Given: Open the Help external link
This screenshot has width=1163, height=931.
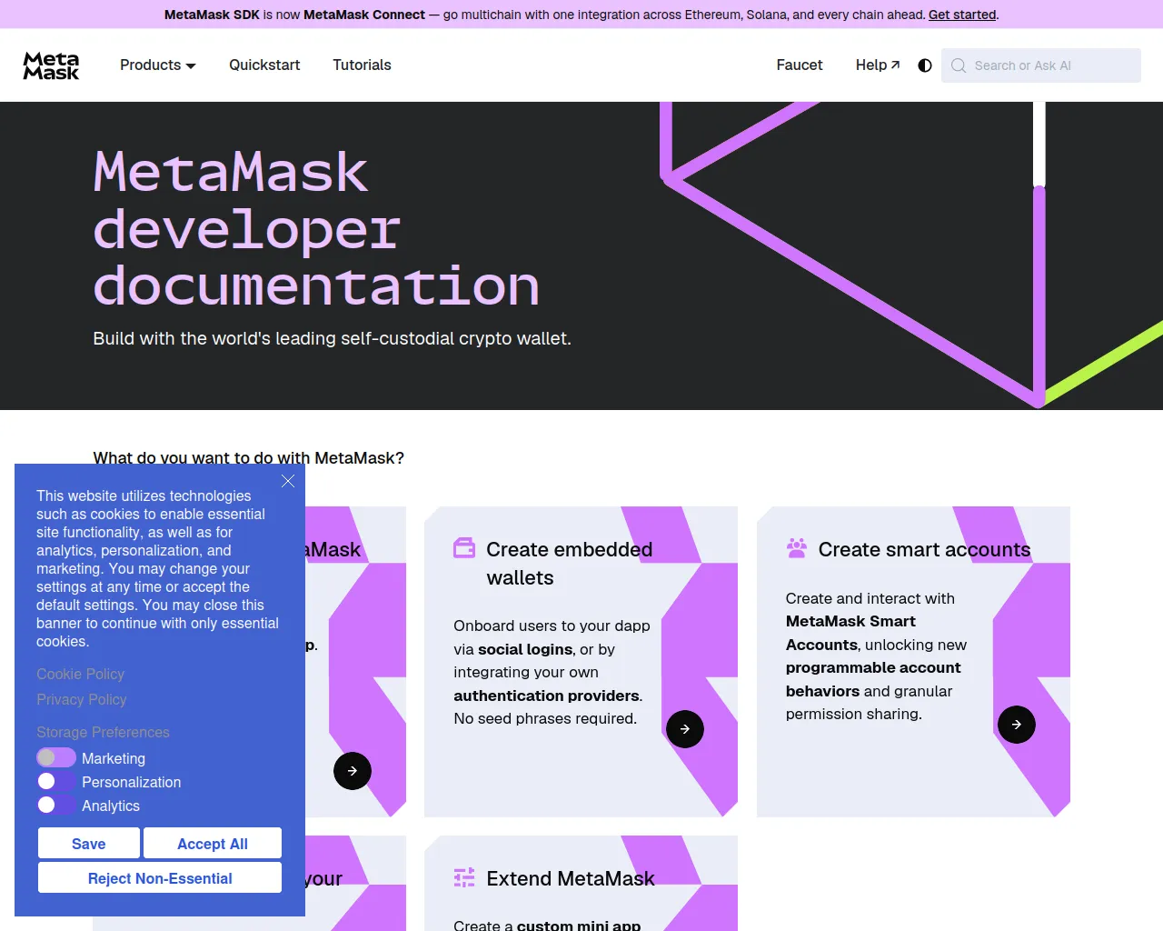Looking at the screenshot, I should point(878,65).
